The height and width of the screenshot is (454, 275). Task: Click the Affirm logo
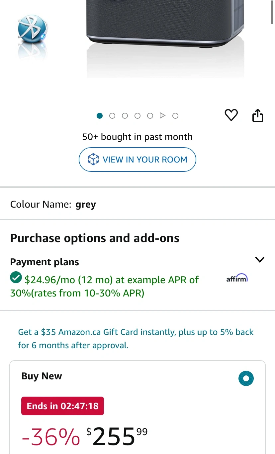[x=237, y=278]
